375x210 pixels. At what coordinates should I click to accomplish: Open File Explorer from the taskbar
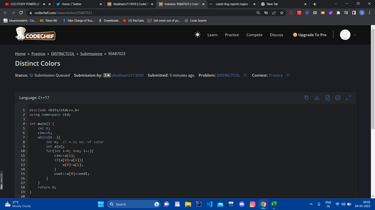[x=188, y=204]
